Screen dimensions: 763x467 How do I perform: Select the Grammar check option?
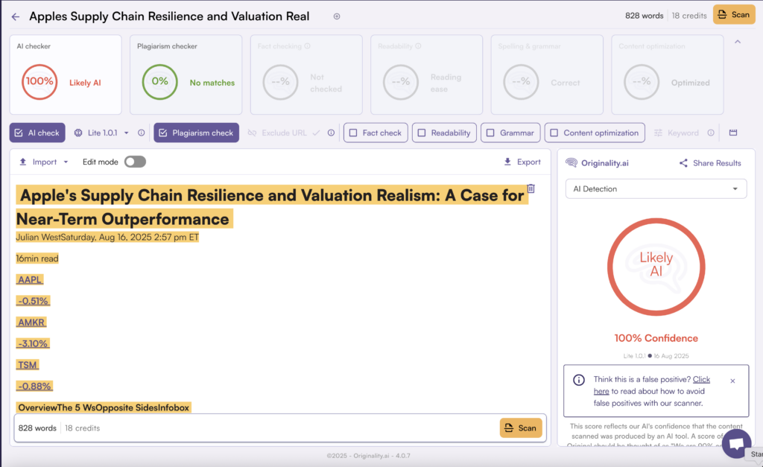click(491, 133)
